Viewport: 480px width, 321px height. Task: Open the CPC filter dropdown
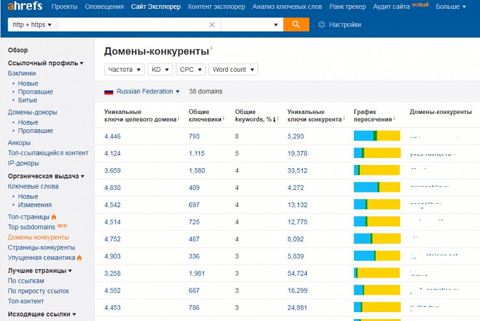pyautogui.click(x=190, y=70)
